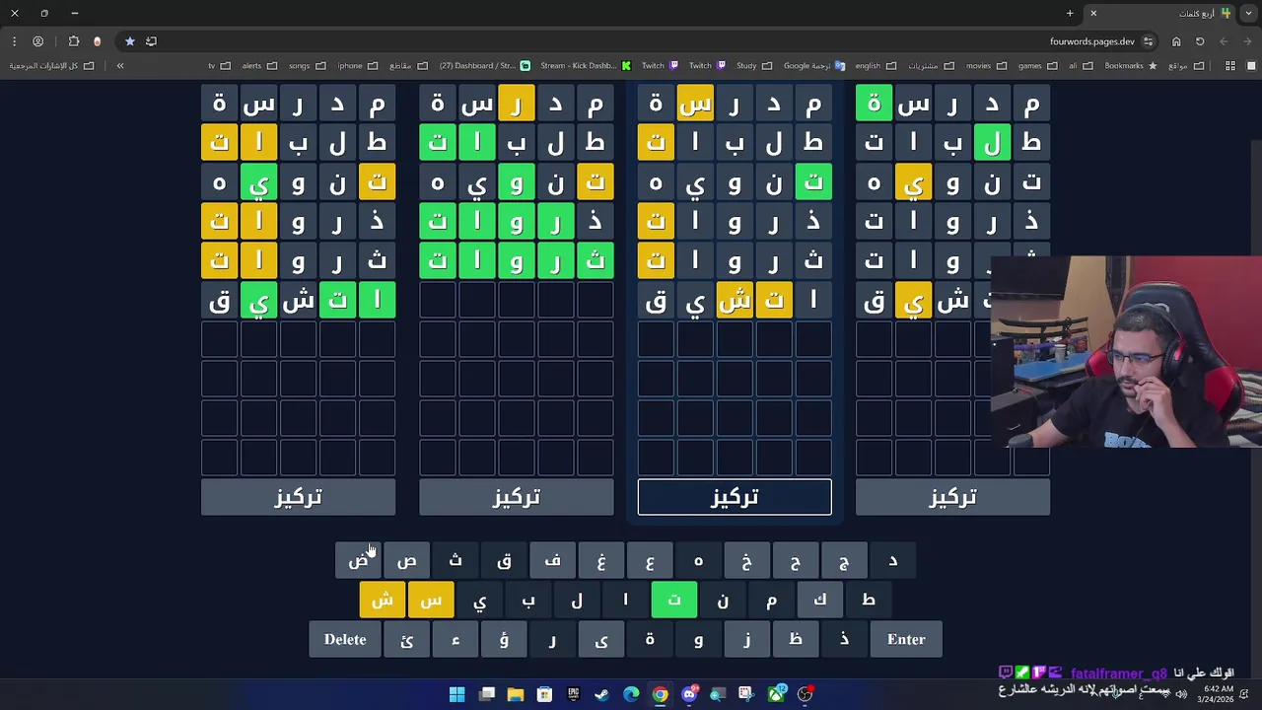Tap the خ keyboard key
1262x710 pixels.
(x=747, y=561)
